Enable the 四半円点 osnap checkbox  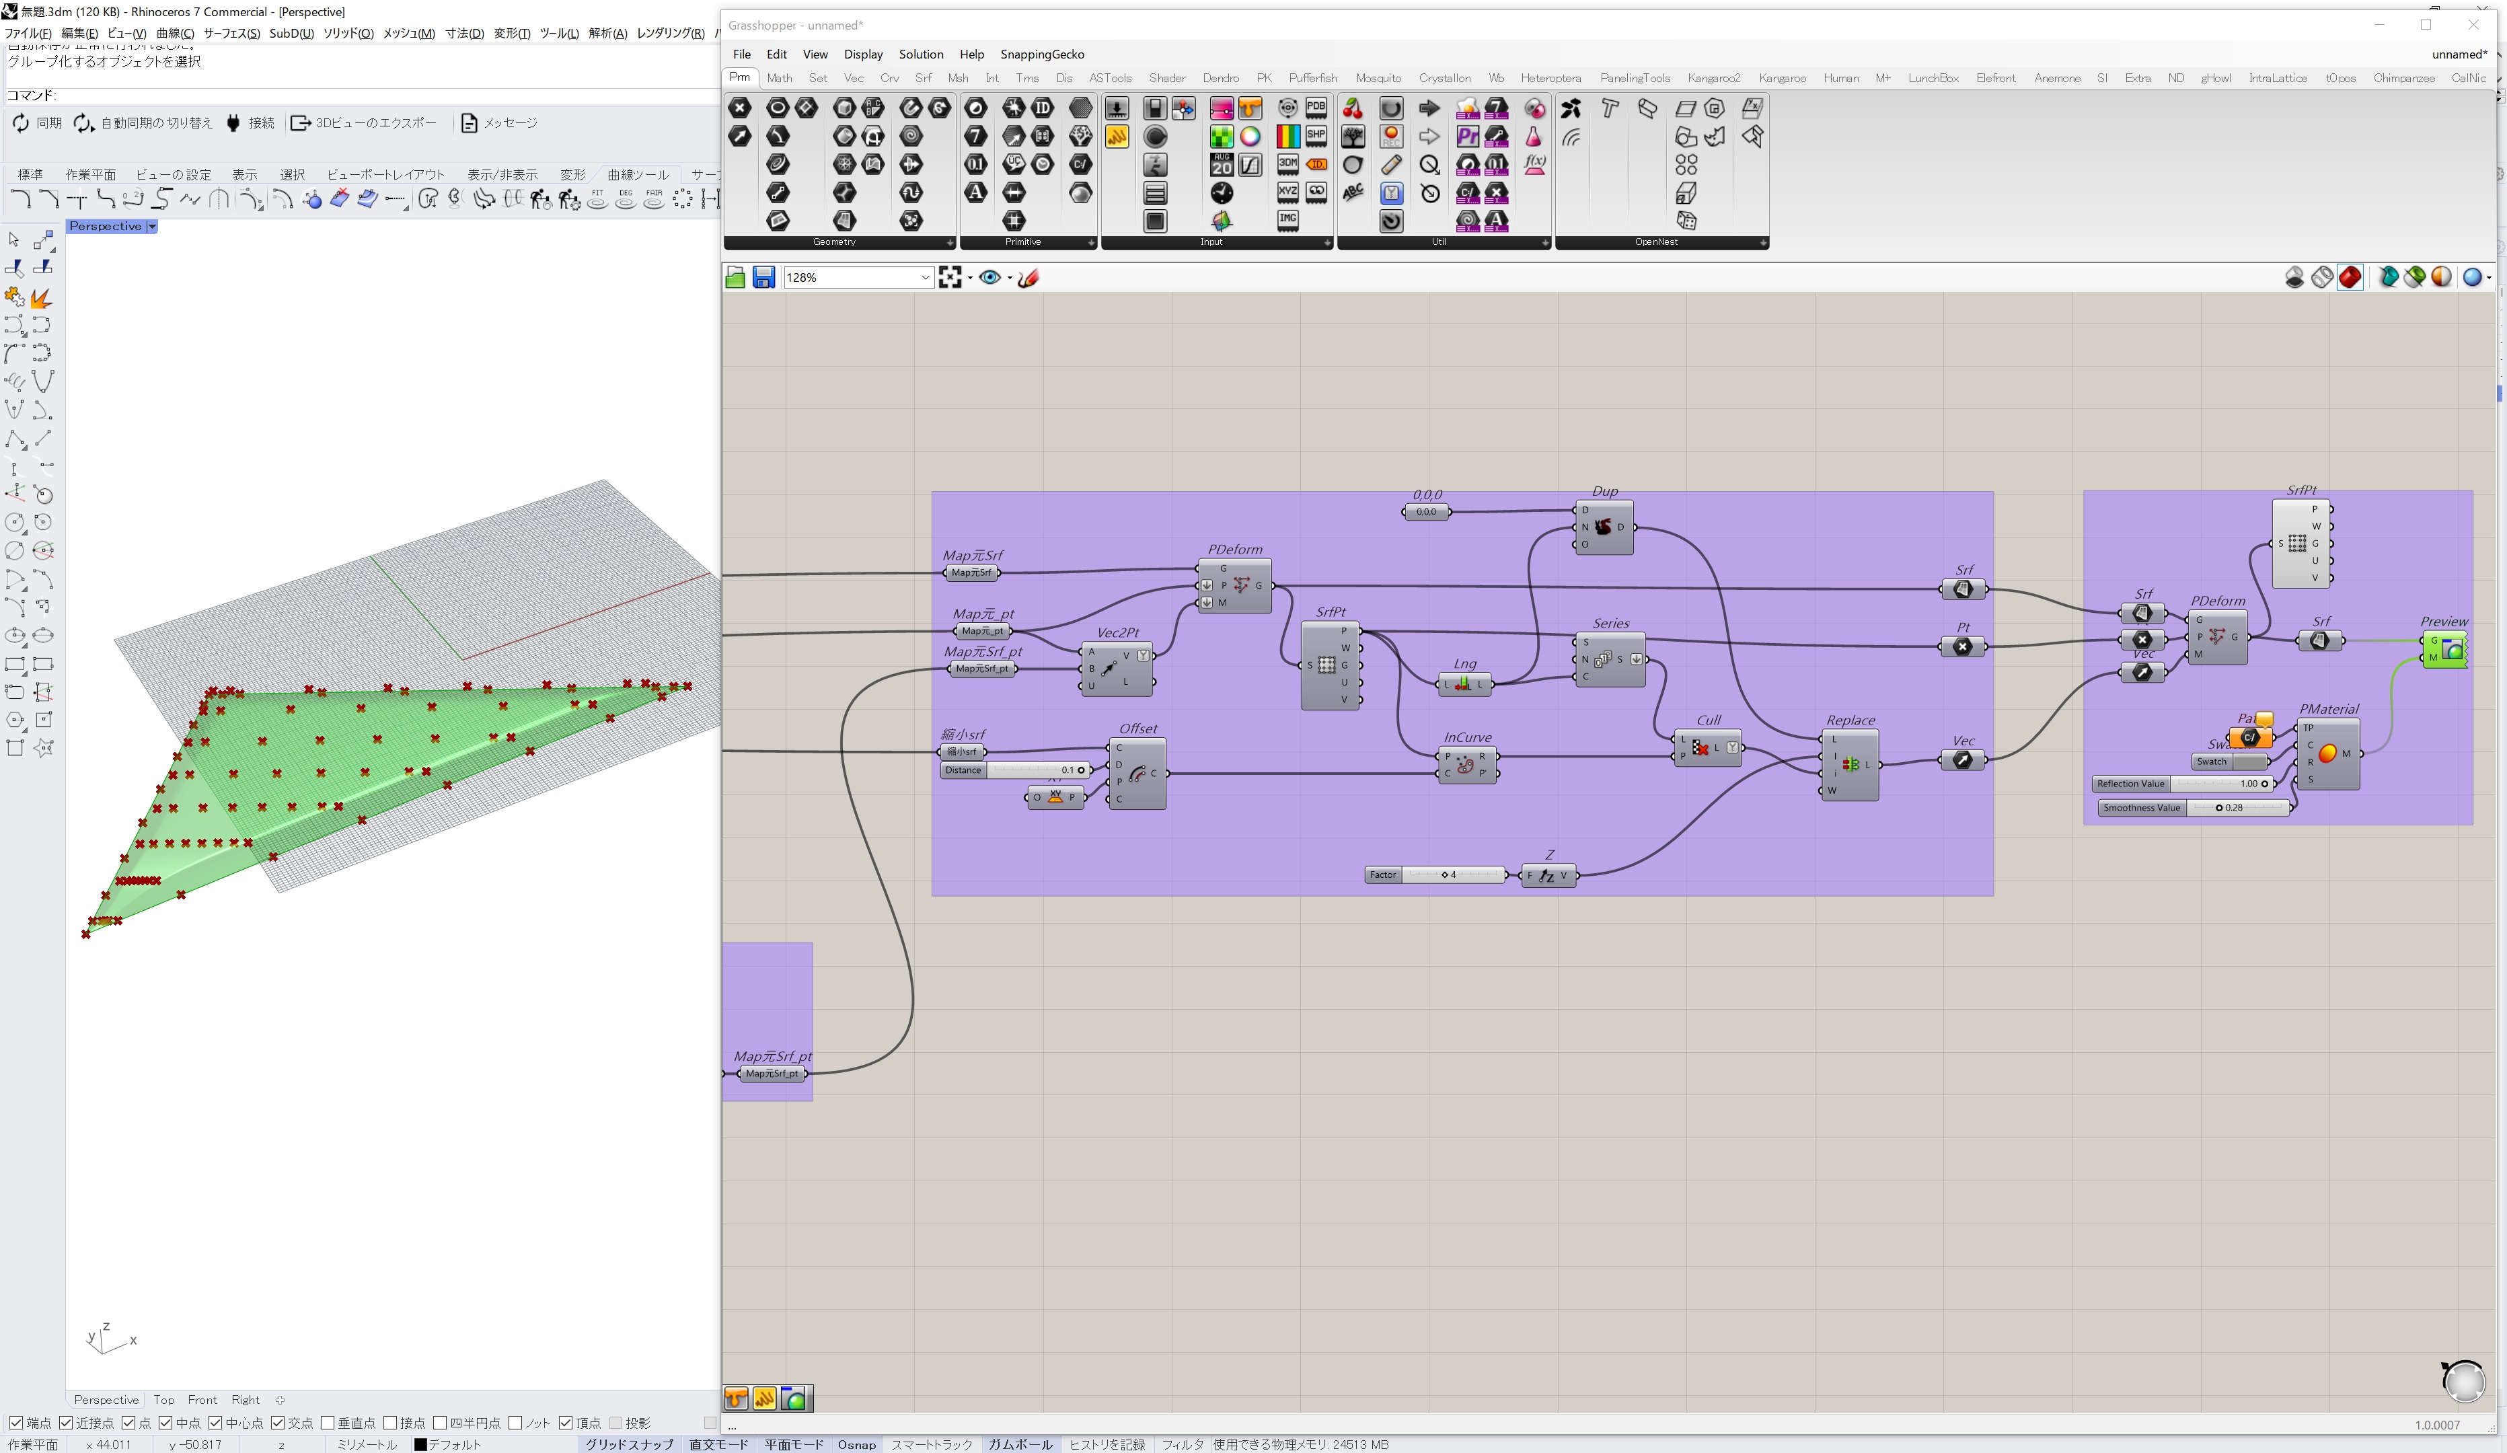coord(440,1423)
